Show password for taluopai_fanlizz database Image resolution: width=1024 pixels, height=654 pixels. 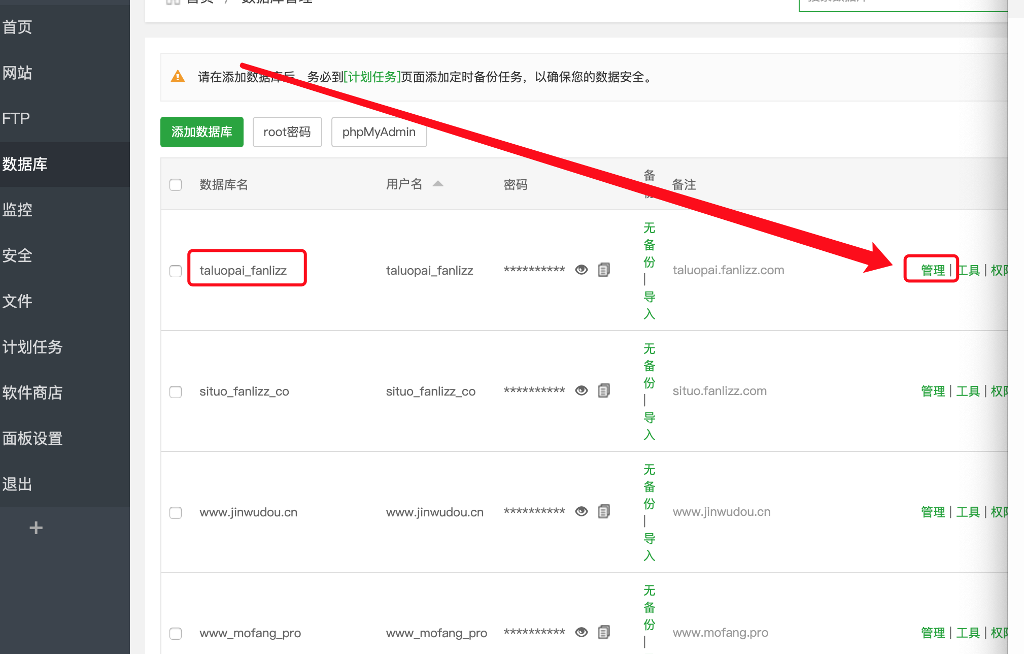(x=582, y=270)
